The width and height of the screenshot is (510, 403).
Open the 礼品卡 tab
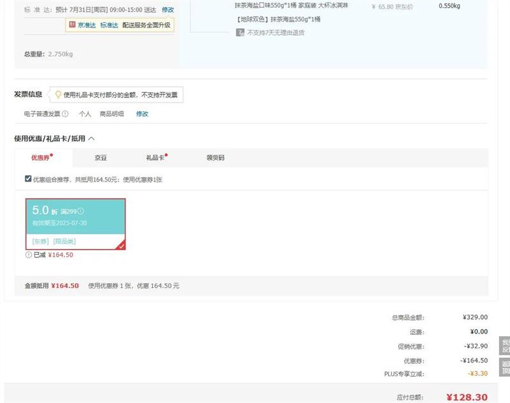(156, 158)
